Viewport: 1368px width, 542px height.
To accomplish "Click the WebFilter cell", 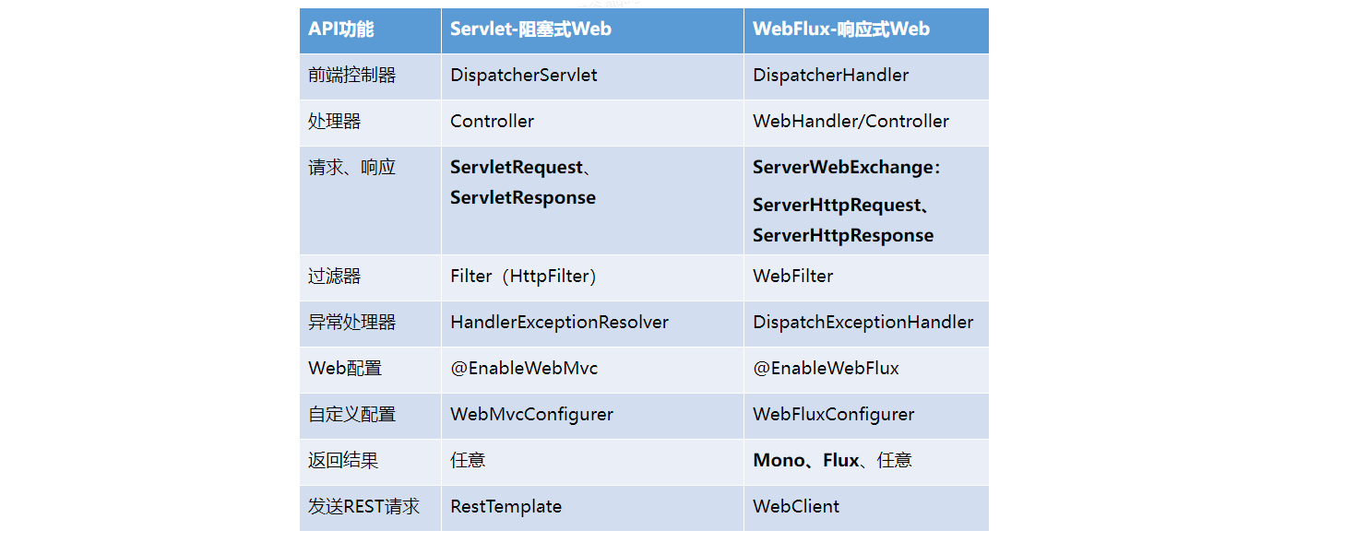I will pos(866,277).
